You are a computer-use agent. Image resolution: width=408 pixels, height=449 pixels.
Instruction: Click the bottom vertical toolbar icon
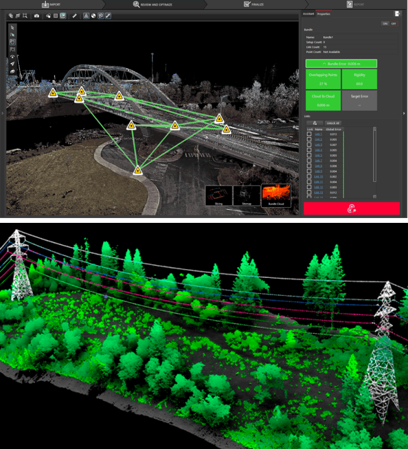[x=12, y=71]
